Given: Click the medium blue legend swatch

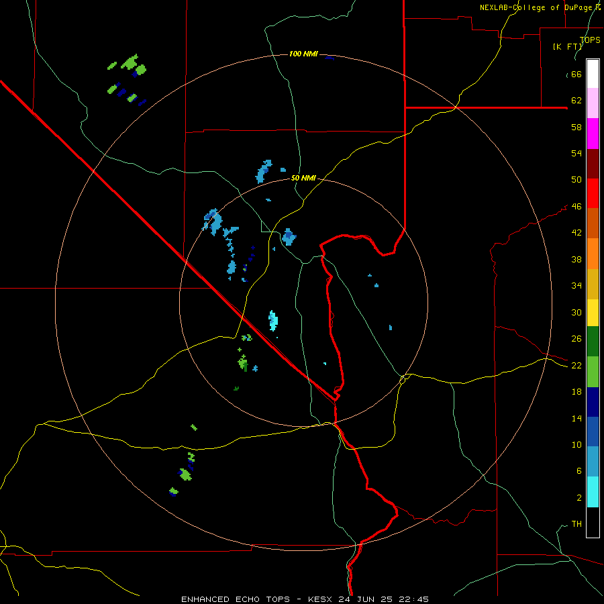Looking at the screenshot, I should click(593, 432).
